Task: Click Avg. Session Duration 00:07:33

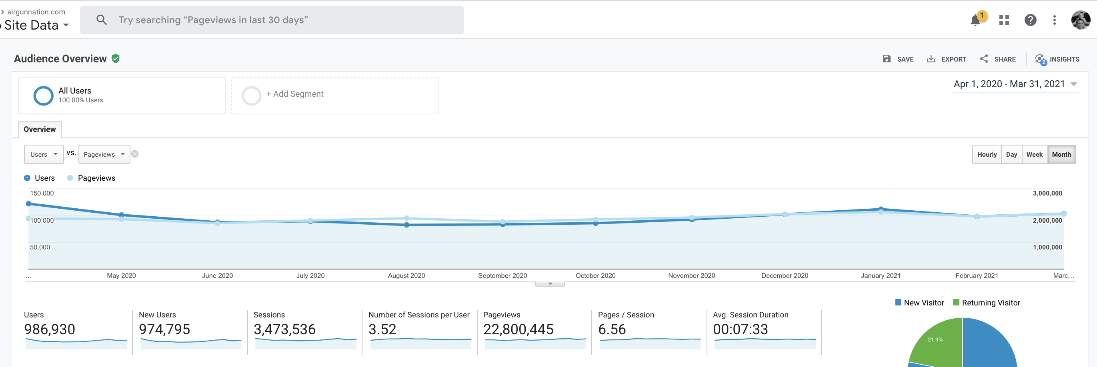Action: (x=741, y=329)
